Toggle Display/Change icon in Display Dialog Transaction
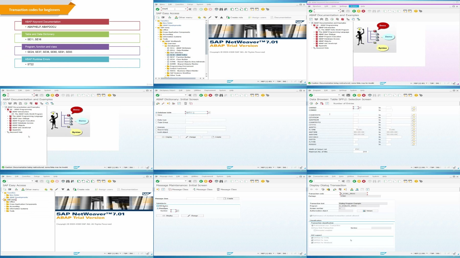Viewport: 460px width, 258px height. pos(323,189)
